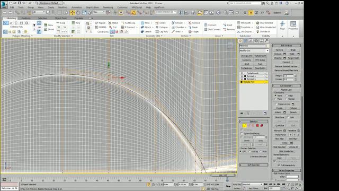339x191 pixels.
Task: Open the Customize menu
Action: tap(122, 7)
